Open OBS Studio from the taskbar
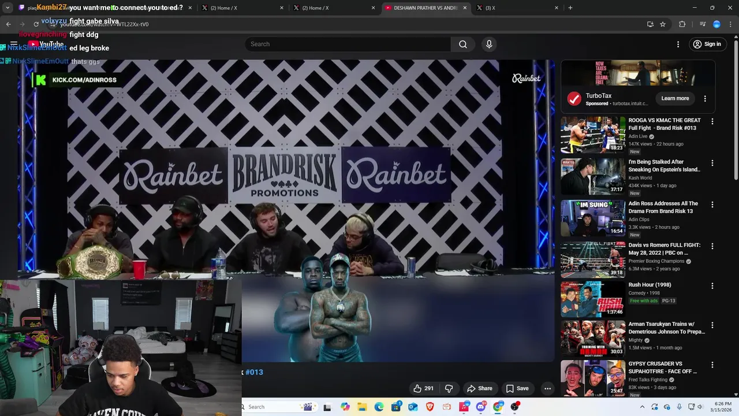 point(515,407)
